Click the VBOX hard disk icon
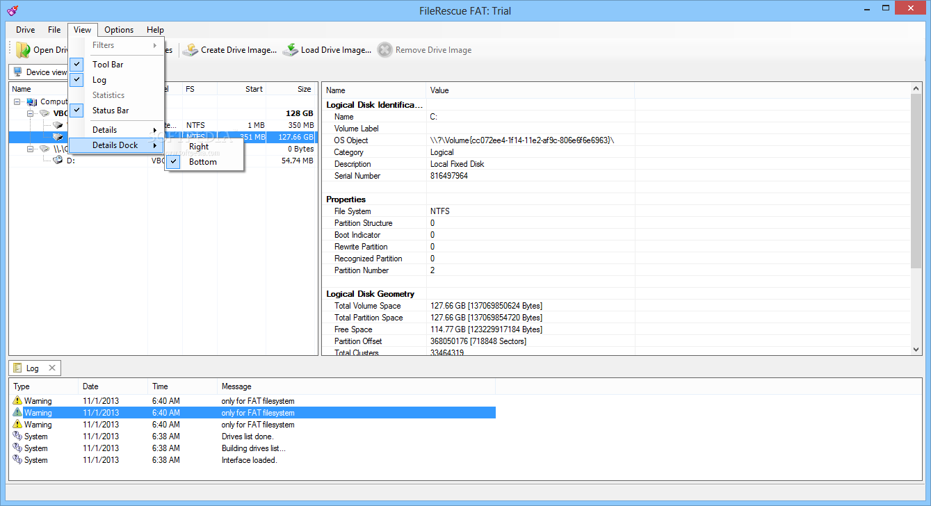The image size is (931, 506). pos(44,113)
